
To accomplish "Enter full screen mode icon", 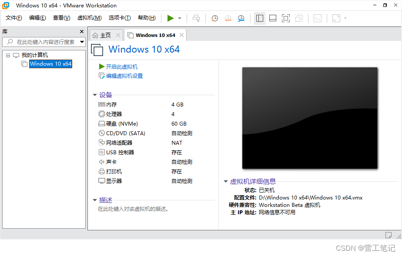I will point(285,18).
